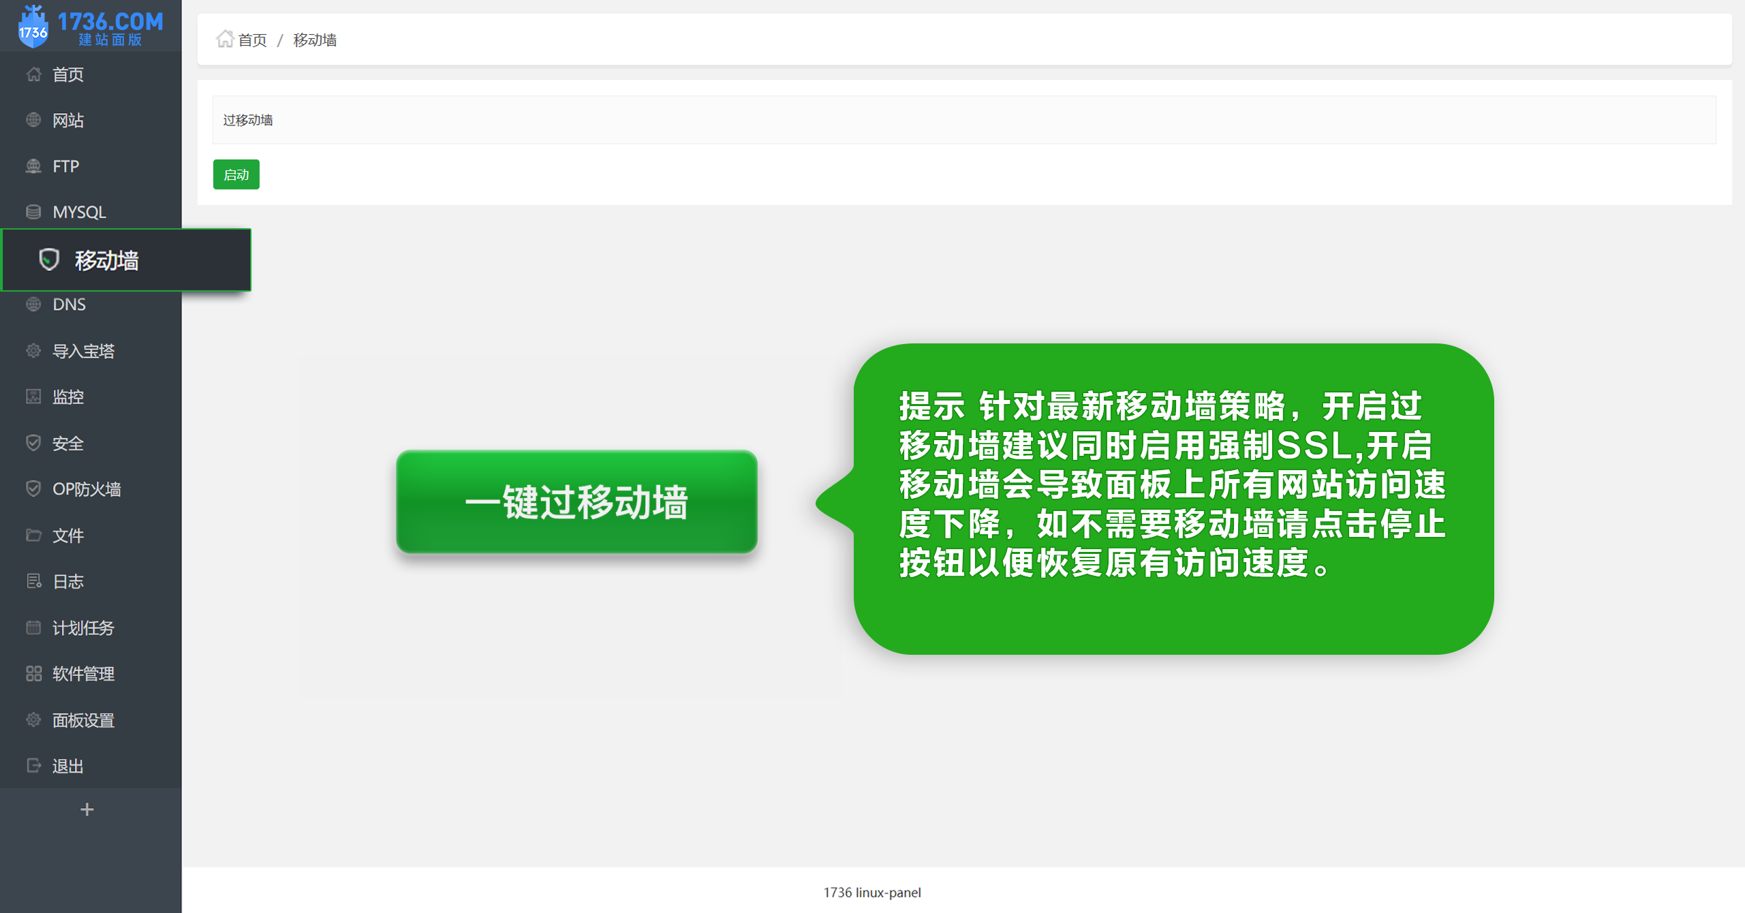Click the logout icon beside 退出
The image size is (1745, 913).
point(33,765)
